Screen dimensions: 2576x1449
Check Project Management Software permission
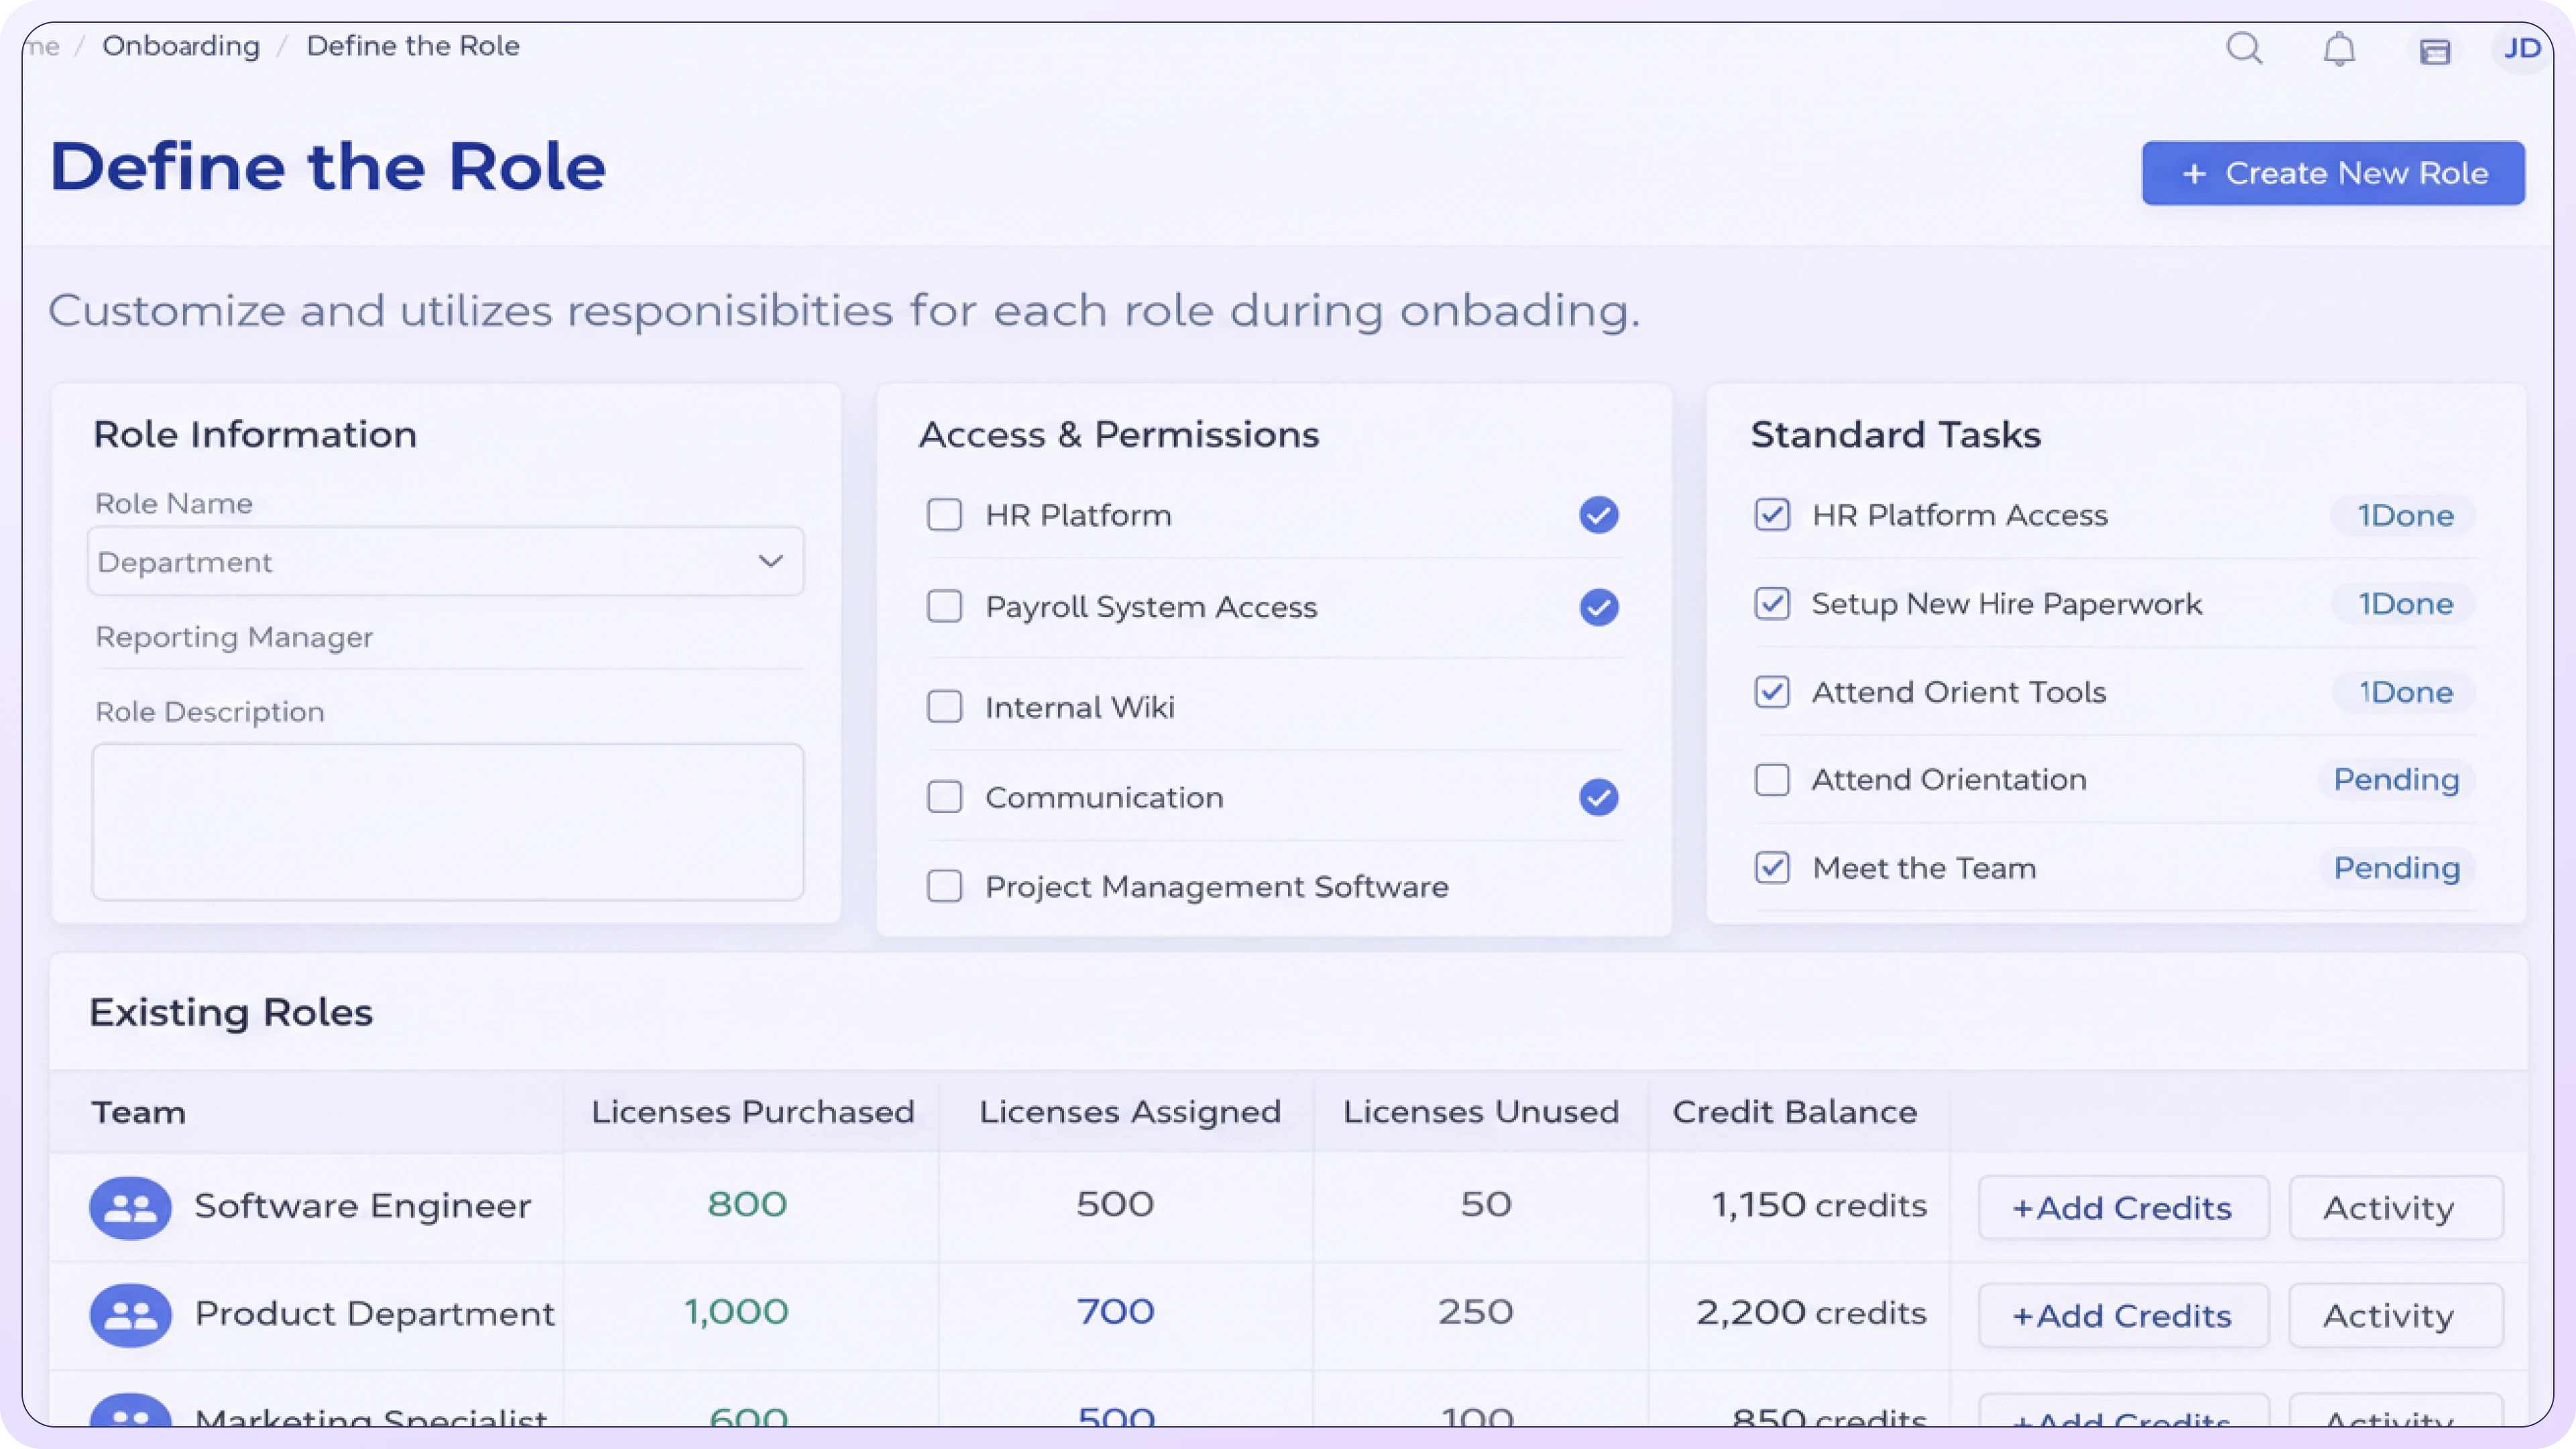point(944,886)
